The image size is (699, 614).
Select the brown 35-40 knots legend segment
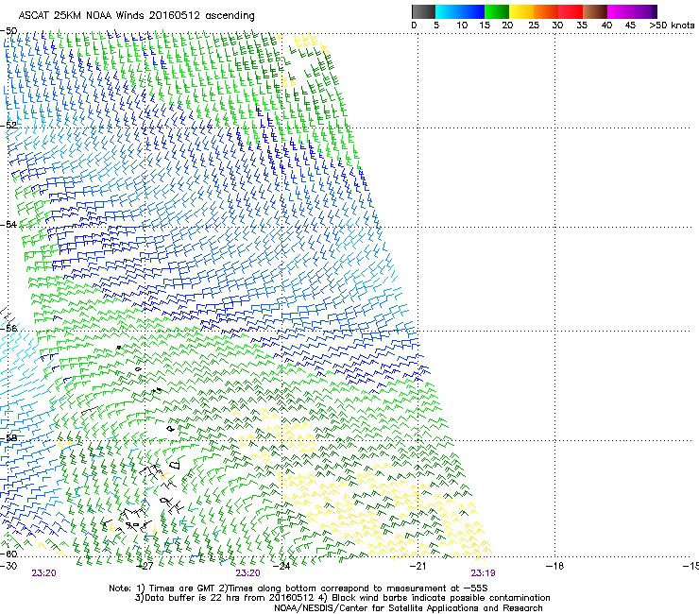pyautogui.click(x=595, y=11)
